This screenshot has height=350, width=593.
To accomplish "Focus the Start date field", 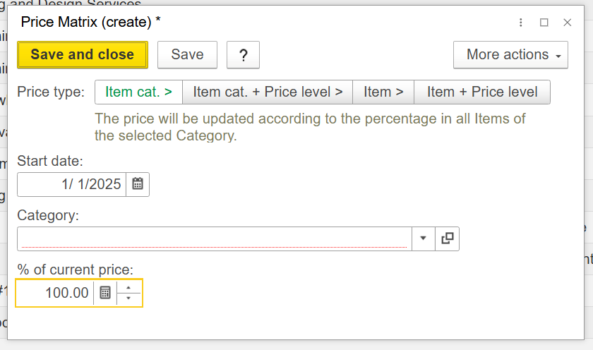I will coord(71,184).
